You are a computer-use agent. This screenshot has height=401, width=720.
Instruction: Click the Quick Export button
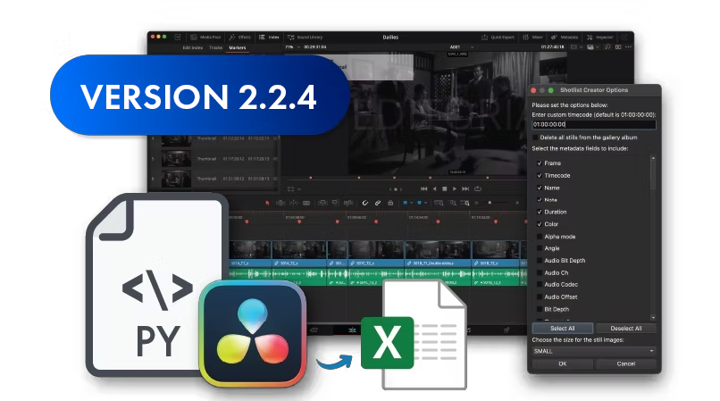click(498, 38)
